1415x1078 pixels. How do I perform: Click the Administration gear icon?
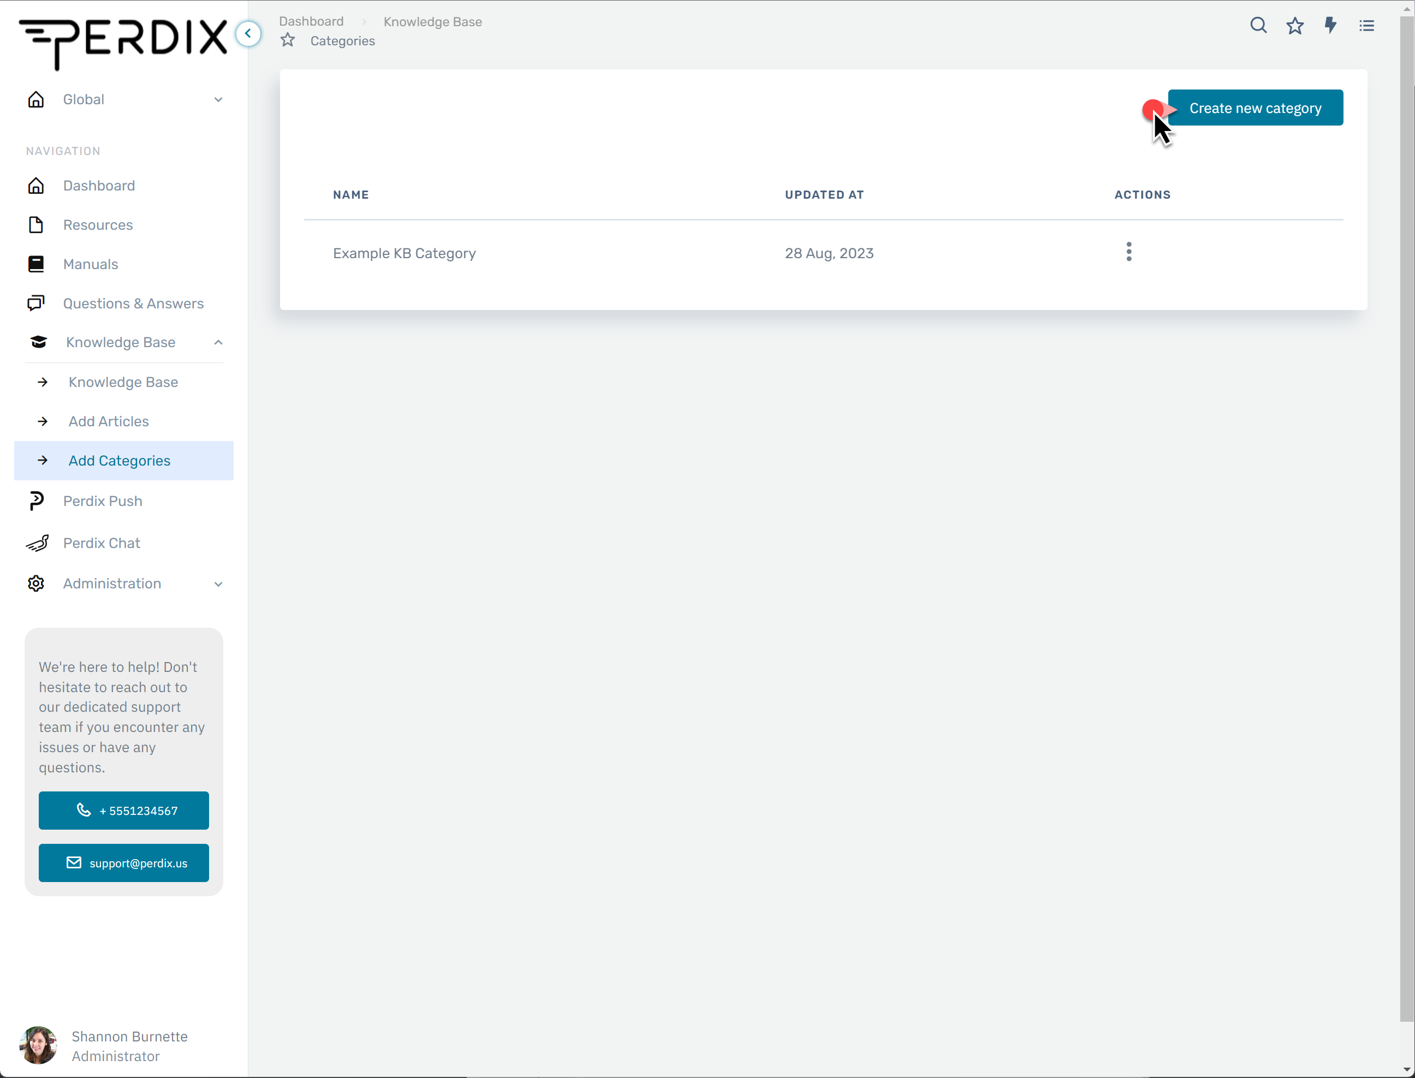click(36, 583)
